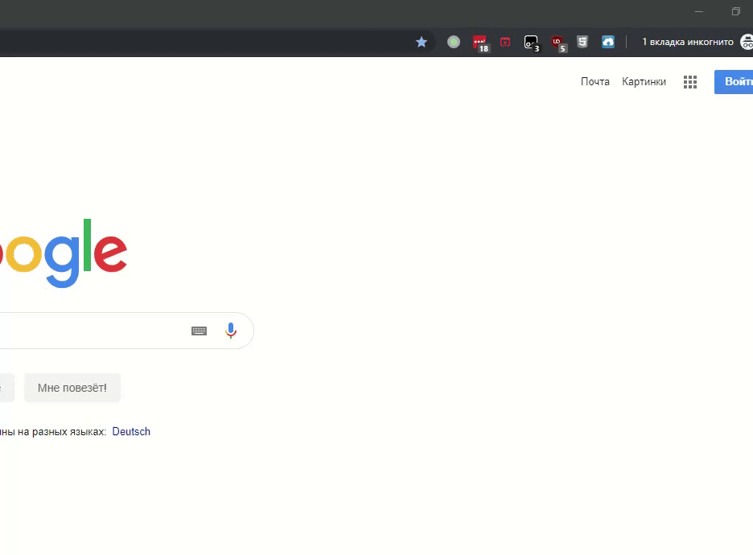The image size is (753, 555).
Task: Open the Google apps grid
Action: click(x=689, y=81)
